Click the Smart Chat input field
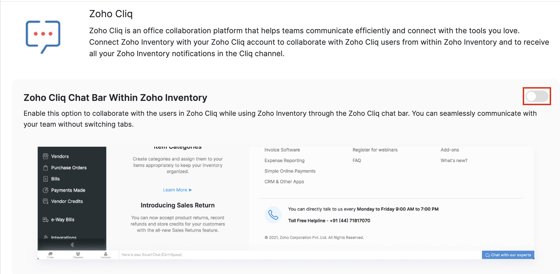The image size is (560, 274). [x=300, y=255]
